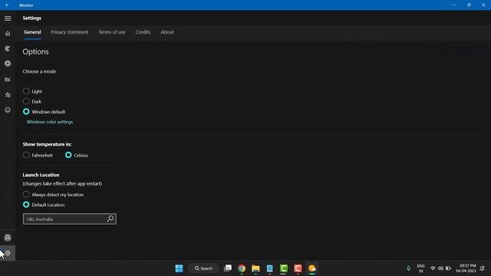
Task: Click the default location input field
Action: [70, 219]
